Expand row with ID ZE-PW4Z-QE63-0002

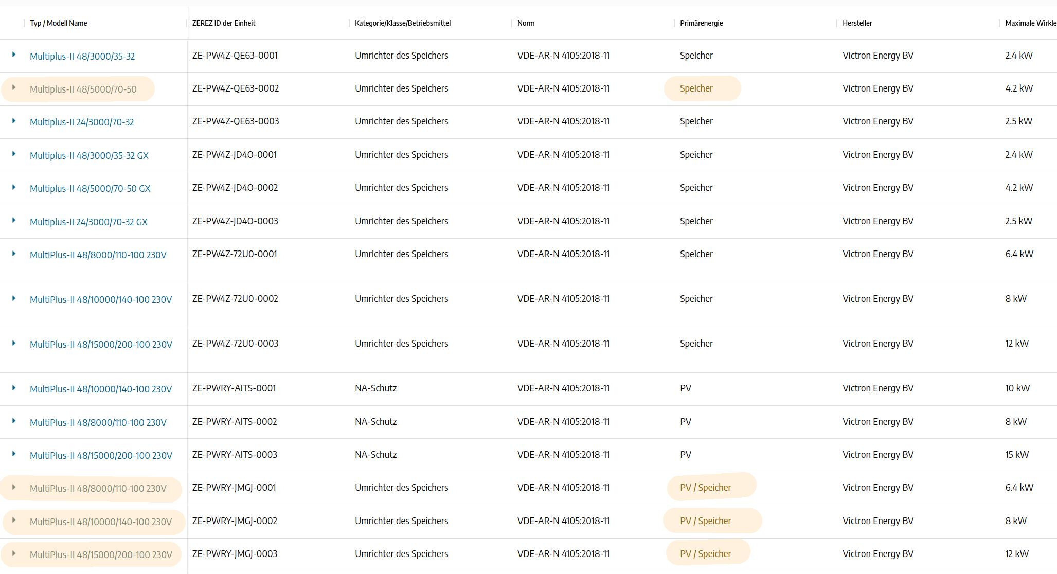[14, 88]
